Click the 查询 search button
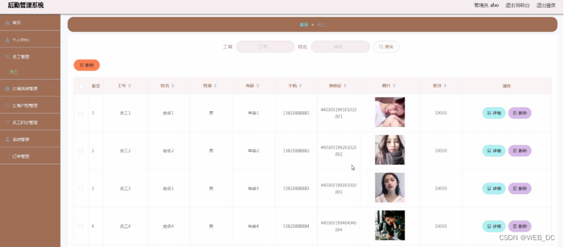This screenshot has width=564, height=247. coord(386,47)
